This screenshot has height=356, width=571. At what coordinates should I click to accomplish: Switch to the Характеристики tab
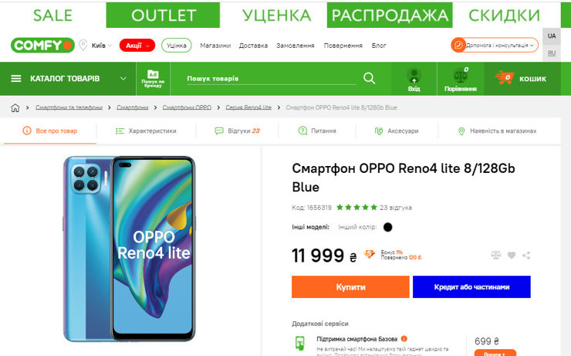tap(146, 131)
